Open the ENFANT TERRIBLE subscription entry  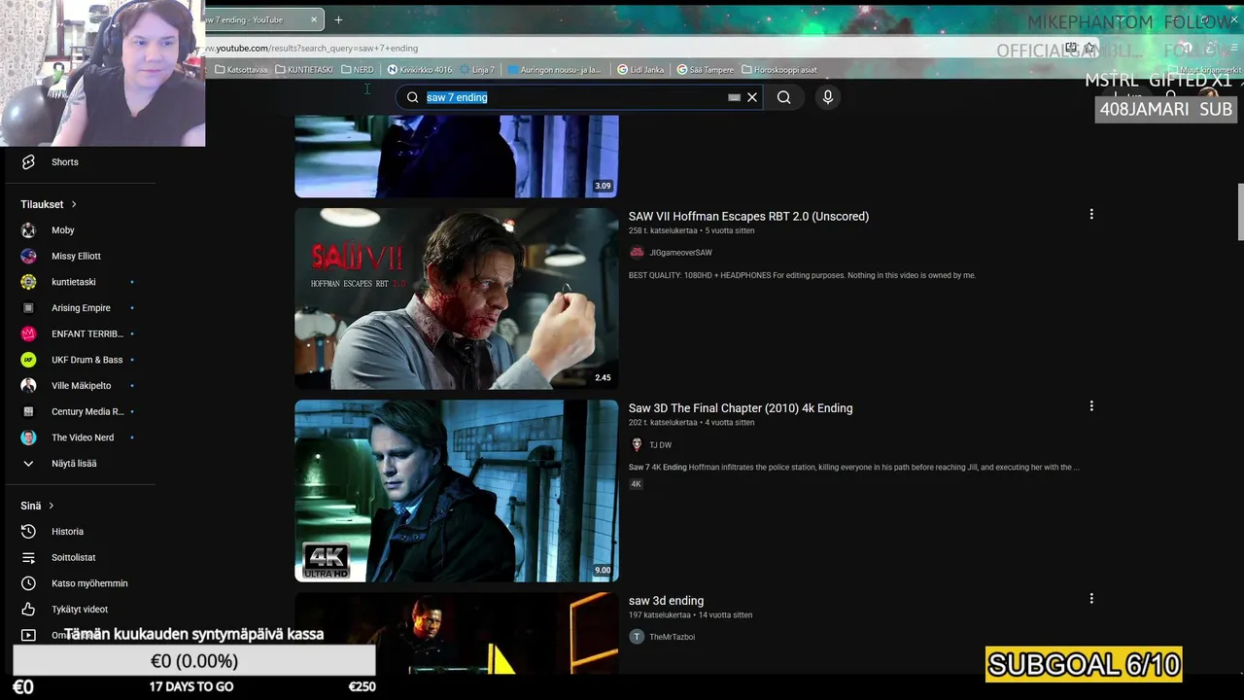click(86, 333)
